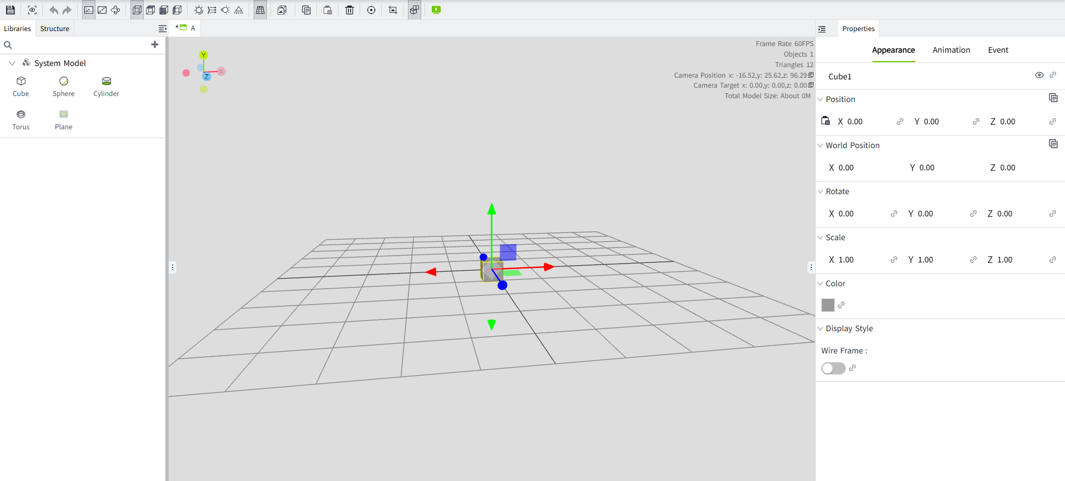Switch to the Structure tab
1065x481 pixels.
coord(54,28)
